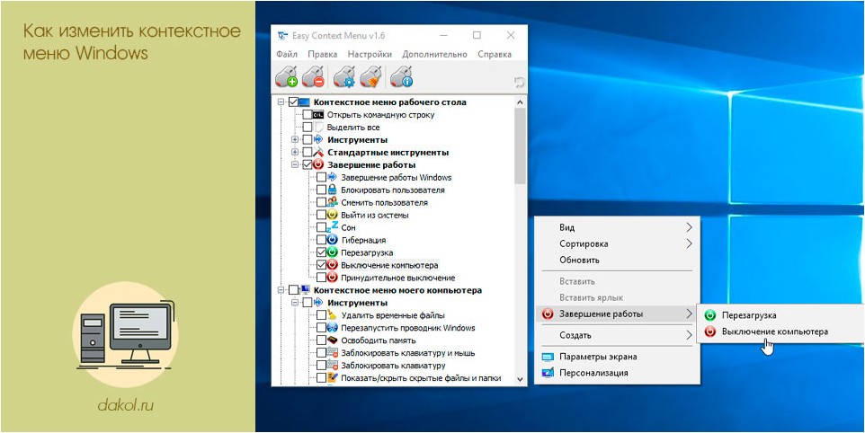
Task: Click the yellow icon beside Выйти из системы
Action: click(x=332, y=215)
